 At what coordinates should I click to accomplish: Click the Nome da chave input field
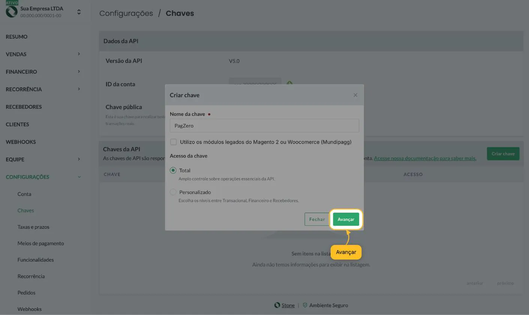click(264, 126)
